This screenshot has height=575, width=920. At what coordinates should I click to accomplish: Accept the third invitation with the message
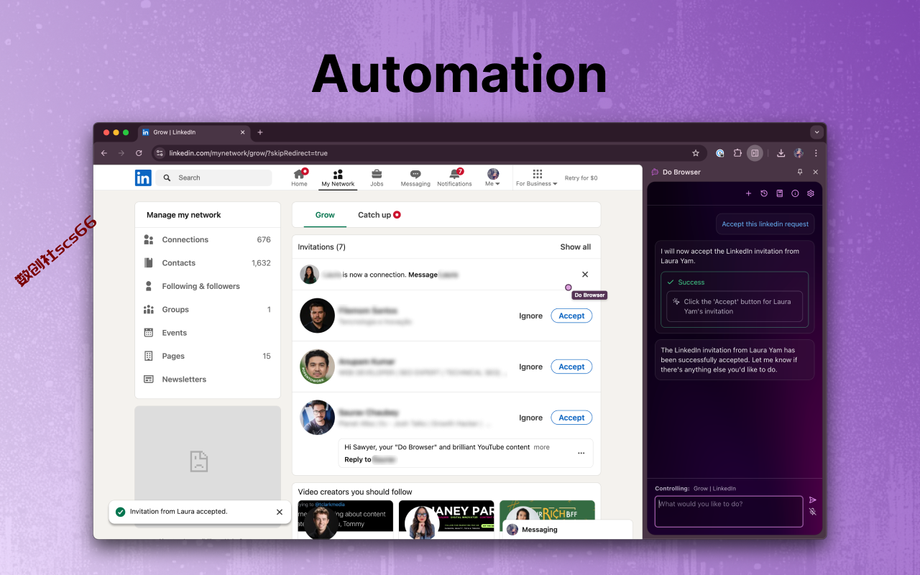point(571,418)
